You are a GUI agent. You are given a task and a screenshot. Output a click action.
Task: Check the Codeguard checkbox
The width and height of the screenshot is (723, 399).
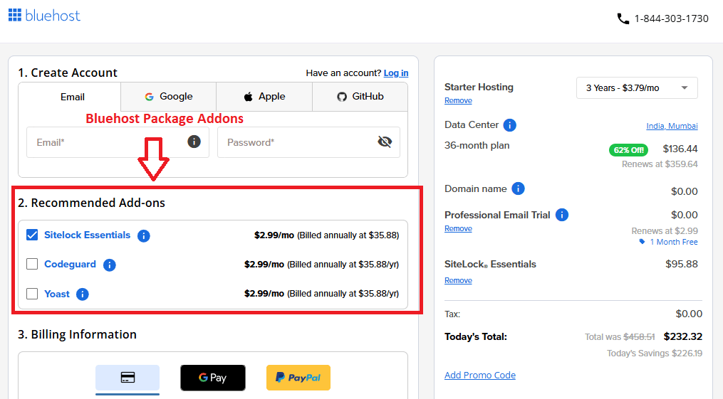point(32,264)
